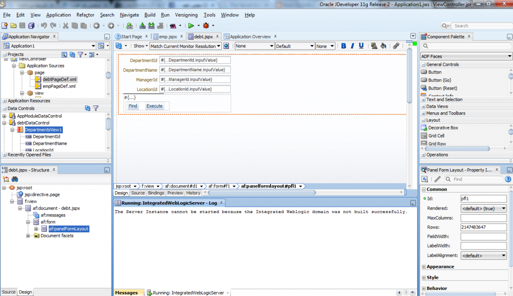Screen dimensions: 513x296
Task: Click the green Run application icon
Action: (x=191, y=26)
